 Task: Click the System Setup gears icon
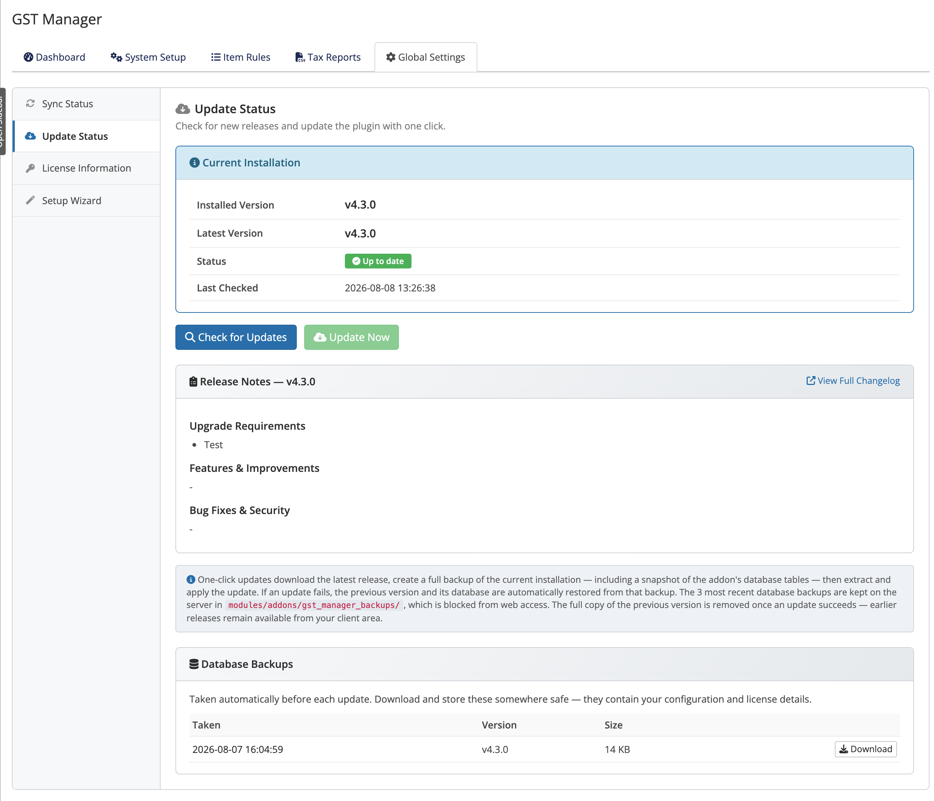[x=116, y=57]
